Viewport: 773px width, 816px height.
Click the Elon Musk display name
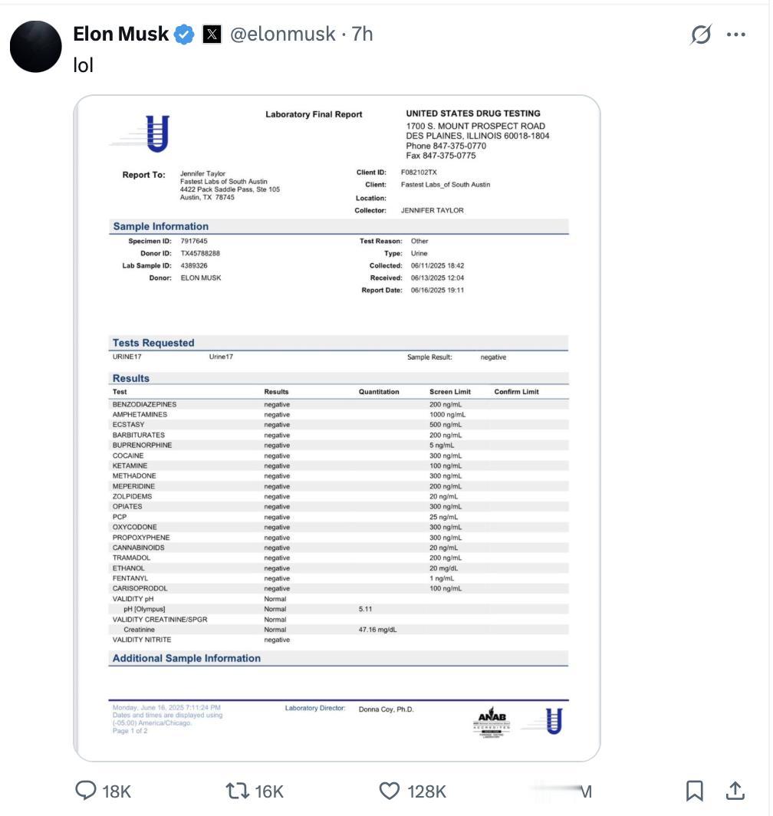120,35
